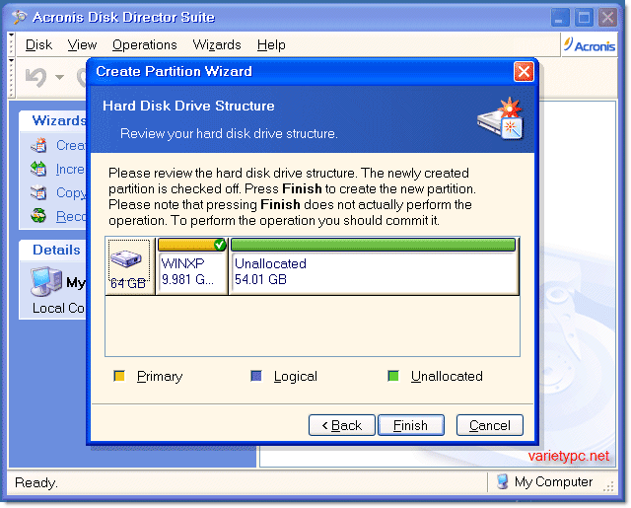Expand the Undo dropdown arrow
Screen dimensions: 631x508
tap(59, 77)
